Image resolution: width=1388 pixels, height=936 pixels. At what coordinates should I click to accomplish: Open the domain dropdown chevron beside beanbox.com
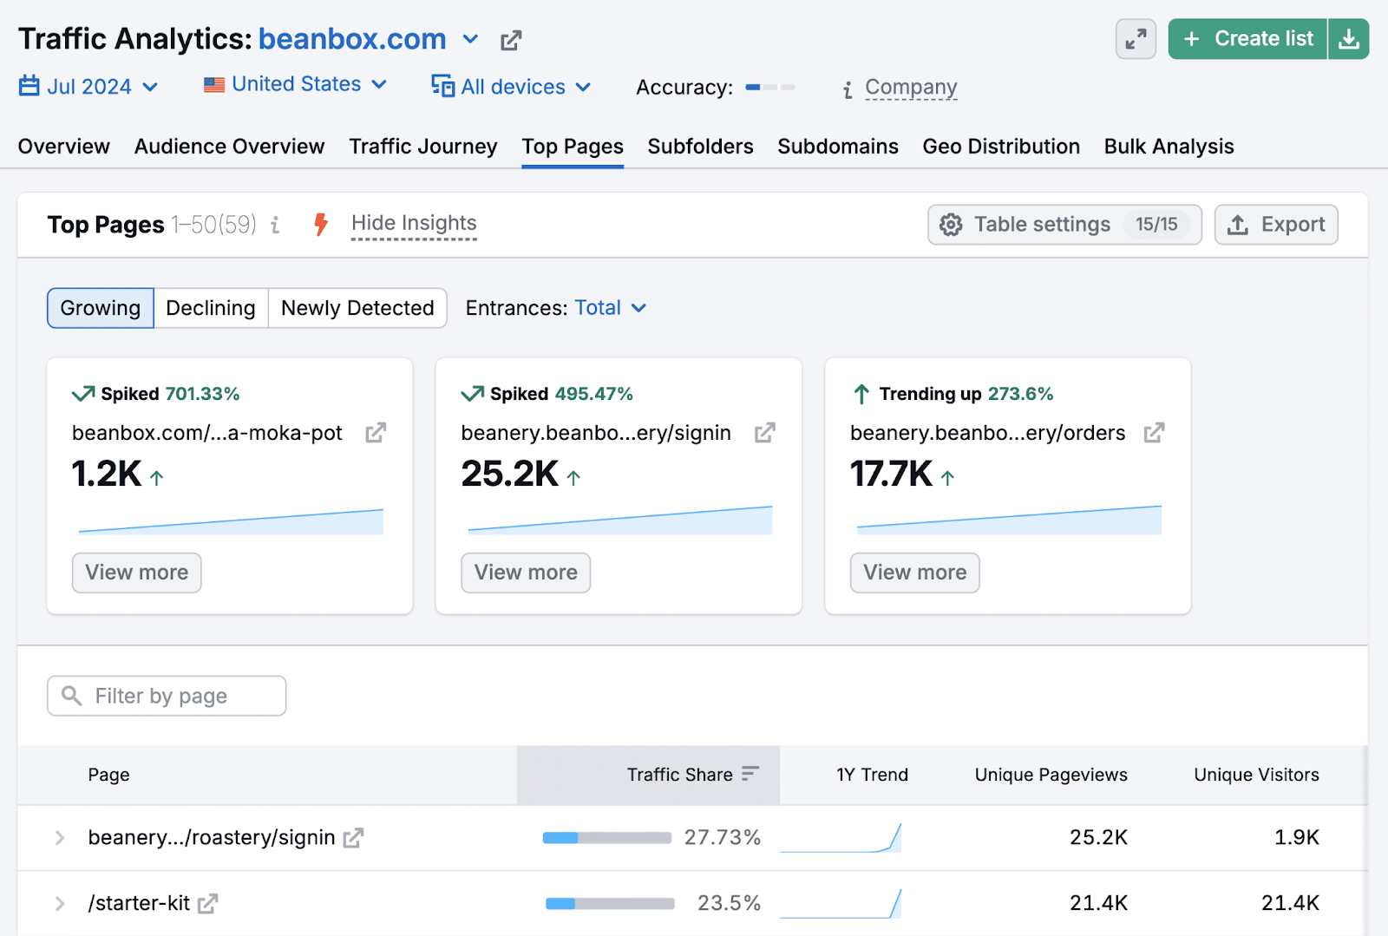coord(470,39)
